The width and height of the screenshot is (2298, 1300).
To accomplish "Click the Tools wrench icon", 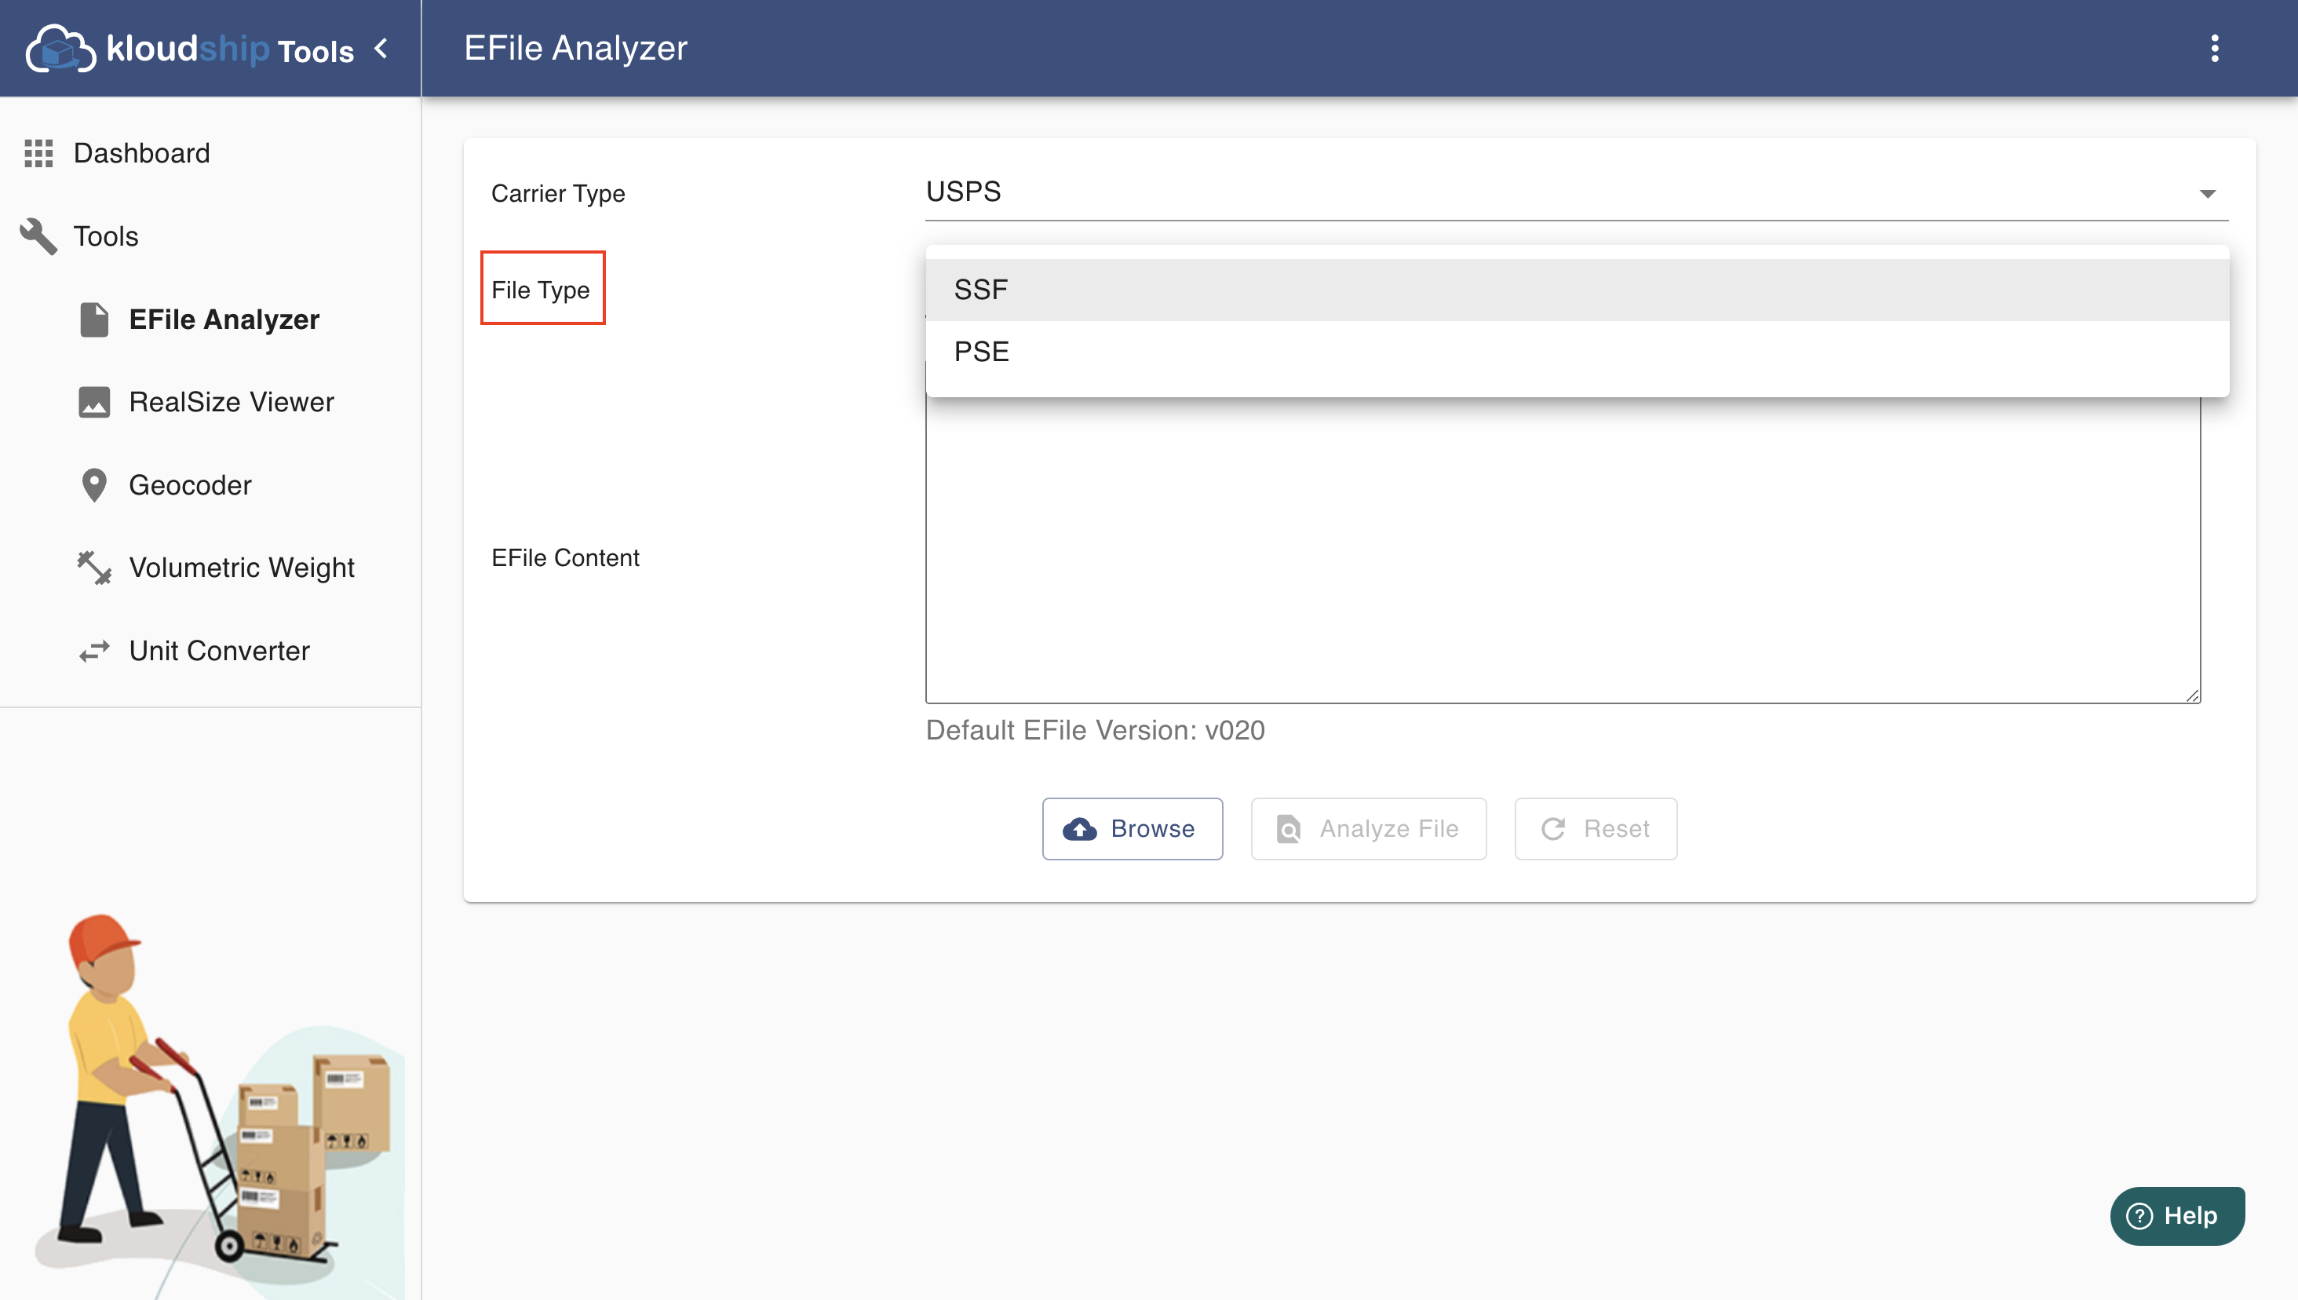I will (x=38, y=236).
